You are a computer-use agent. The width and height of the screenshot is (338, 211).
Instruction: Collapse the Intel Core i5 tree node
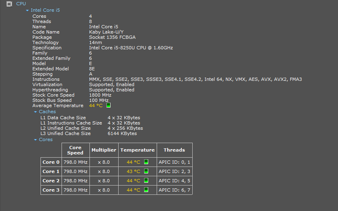tap(27, 10)
